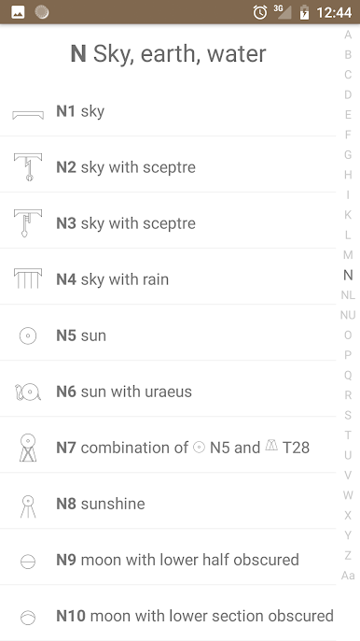This screenshot has width=360, height=641.
Task: Jump to section NU in index
Action: (348, 315)
